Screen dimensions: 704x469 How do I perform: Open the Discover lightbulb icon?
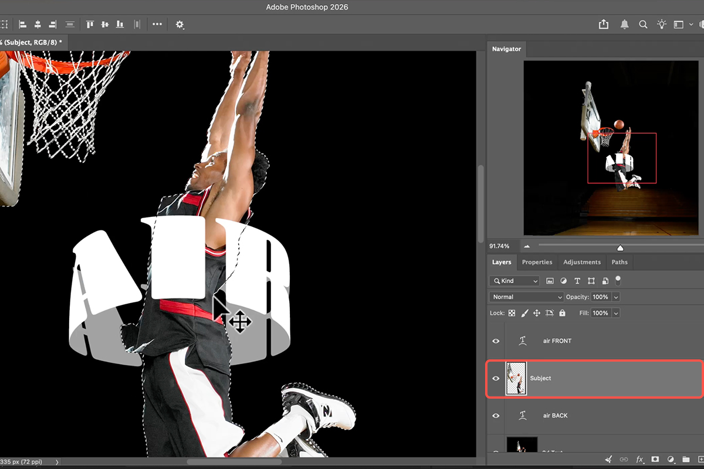tap(662, 25)
